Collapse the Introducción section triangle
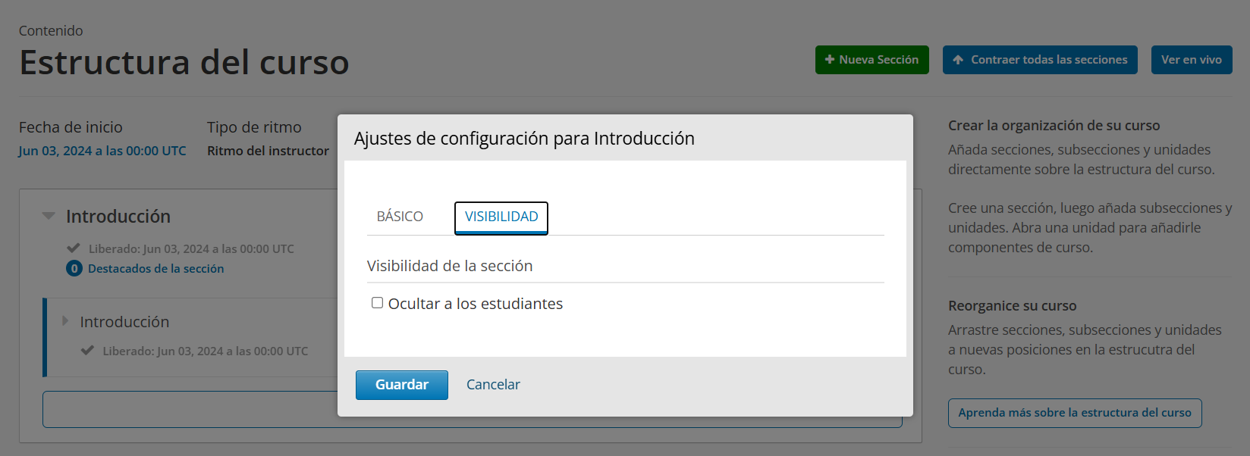Image resolution: width=1250 pixels, height=456 pixels. [x=49, y=216]
